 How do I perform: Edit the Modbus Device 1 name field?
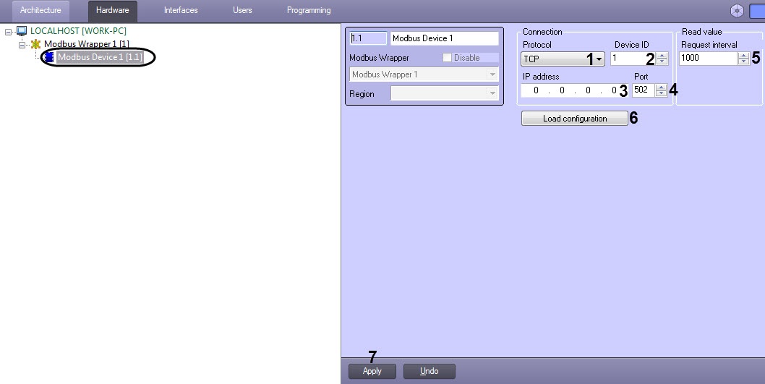click(445, 38)
